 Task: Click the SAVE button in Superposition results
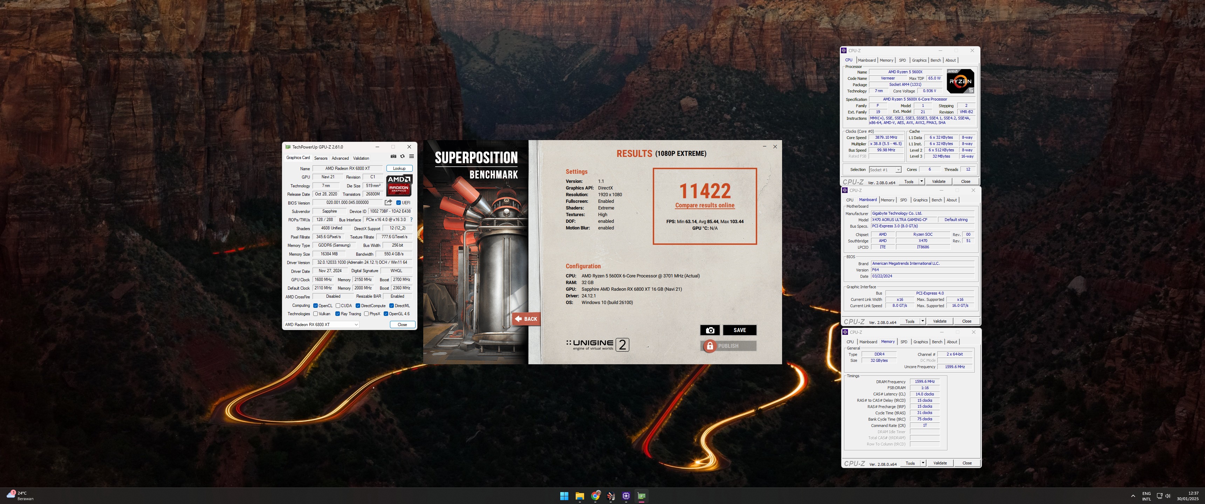pyautogui.click(x=740, y=330)
